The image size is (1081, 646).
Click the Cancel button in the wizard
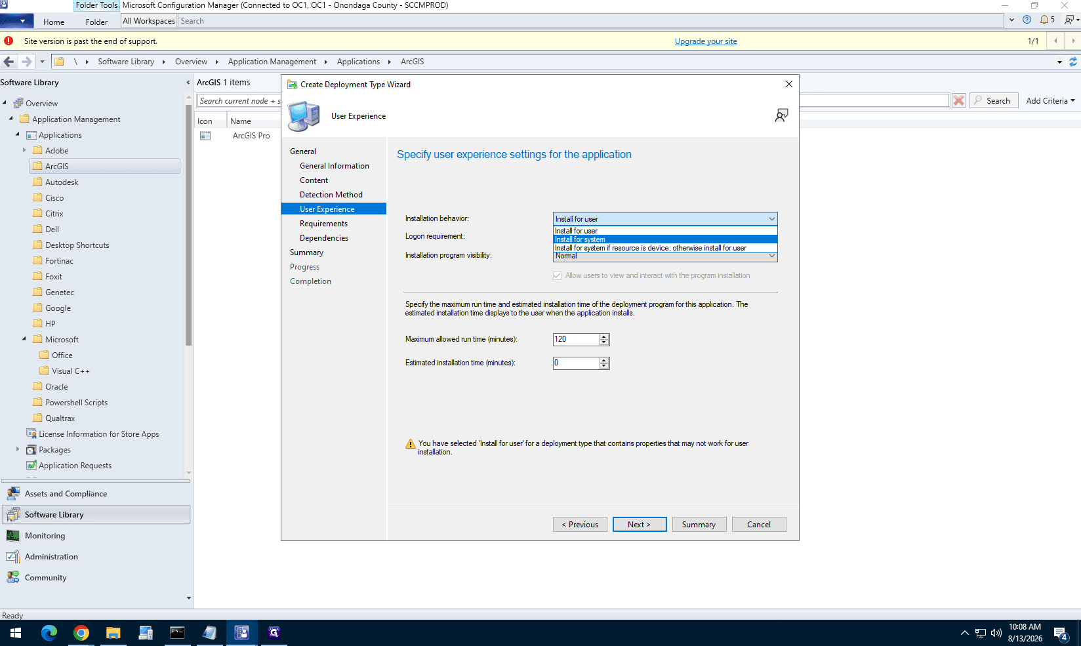759,524
